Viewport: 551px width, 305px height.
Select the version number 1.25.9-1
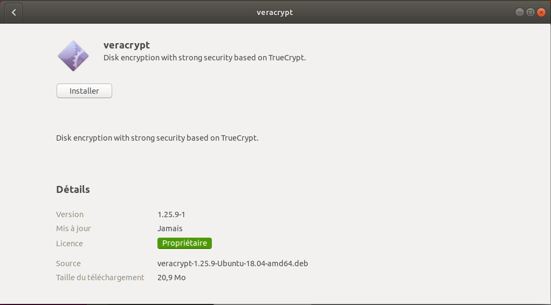(171, 214)
